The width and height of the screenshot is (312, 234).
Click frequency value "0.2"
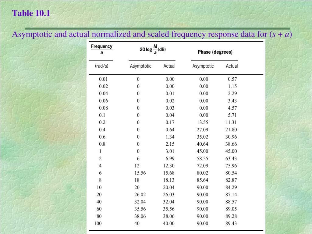tap(102, 122)
